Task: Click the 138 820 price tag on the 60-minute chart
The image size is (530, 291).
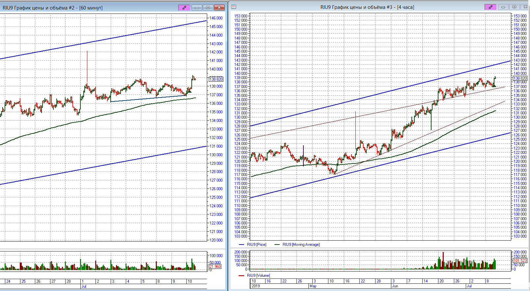Action: pos(216,79)
